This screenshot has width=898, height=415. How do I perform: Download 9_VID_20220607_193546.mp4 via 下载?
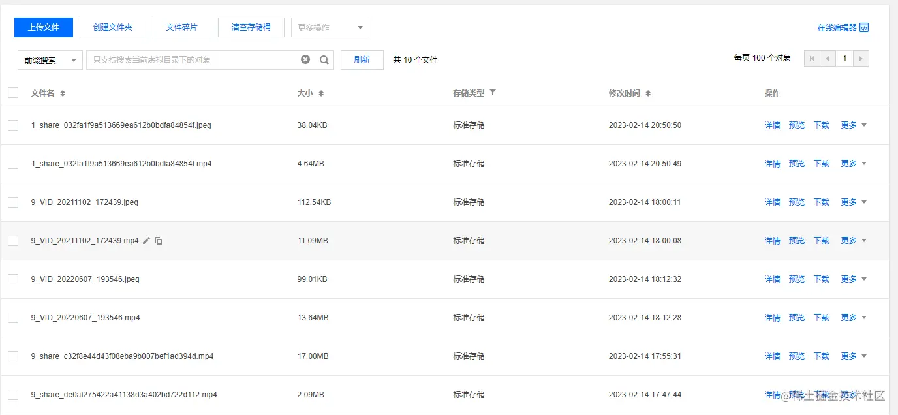click(822, 318)
